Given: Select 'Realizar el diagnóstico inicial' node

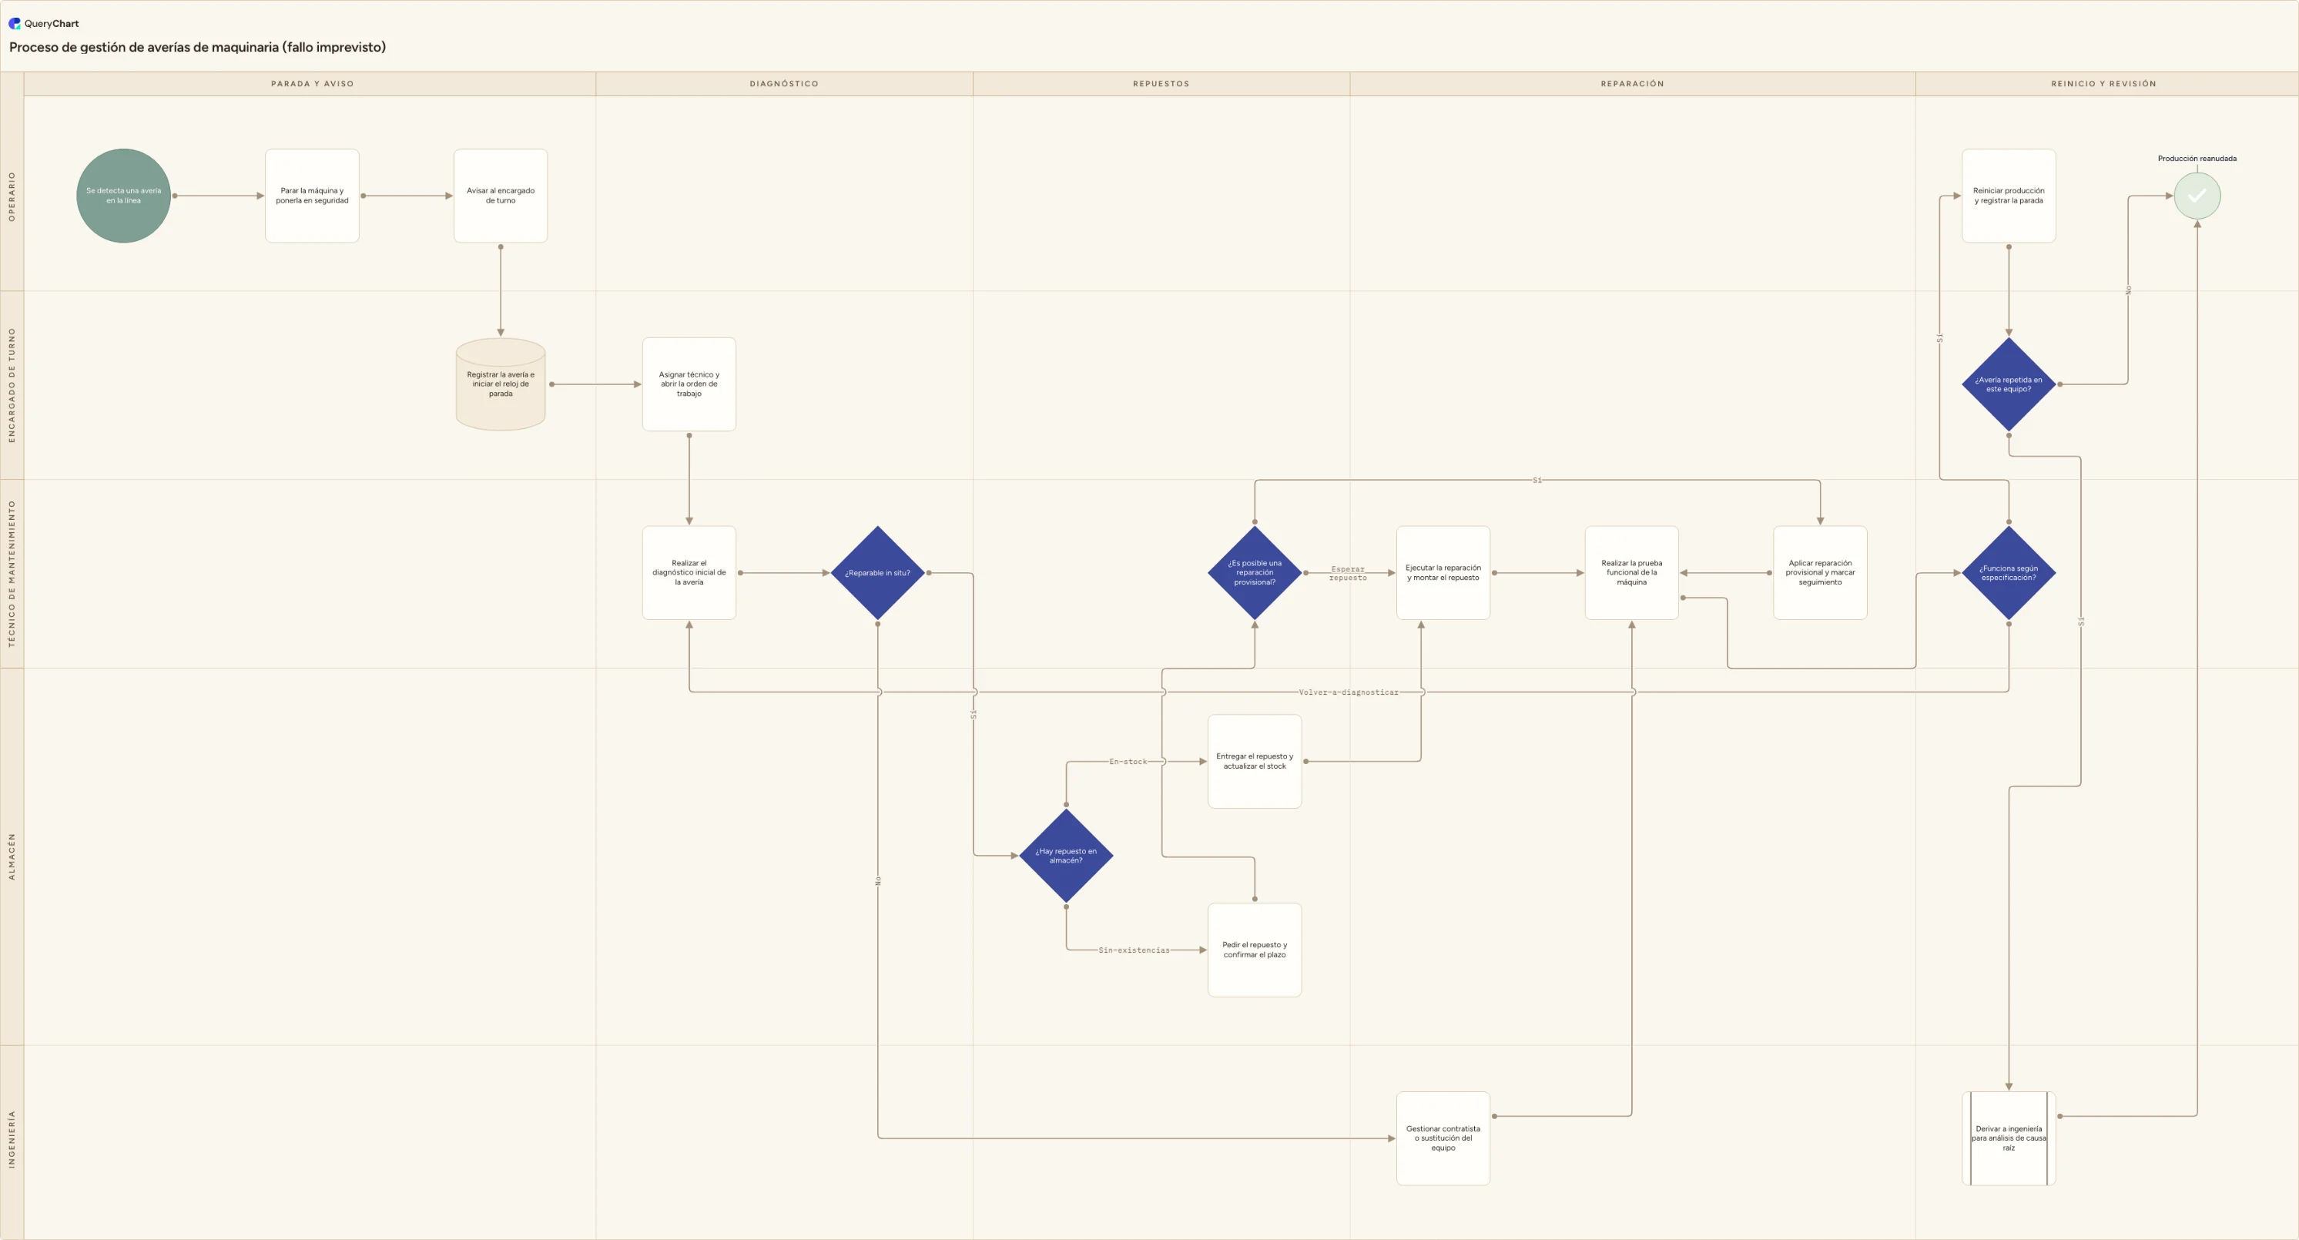Looking at the screenshot, I should point(689,572).
